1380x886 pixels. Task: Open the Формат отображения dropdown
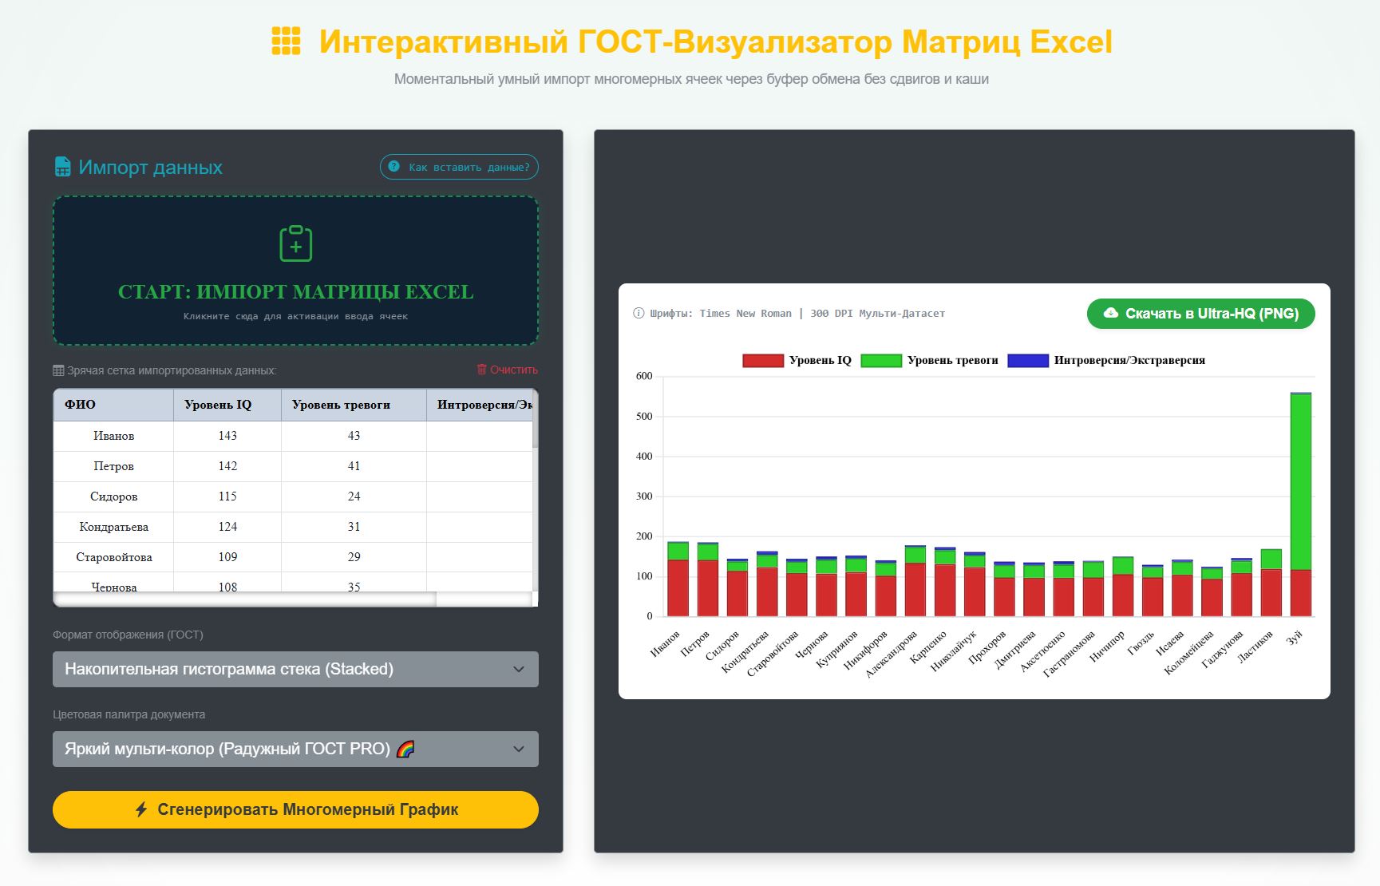pyautogui.click(x=295, y=669)
